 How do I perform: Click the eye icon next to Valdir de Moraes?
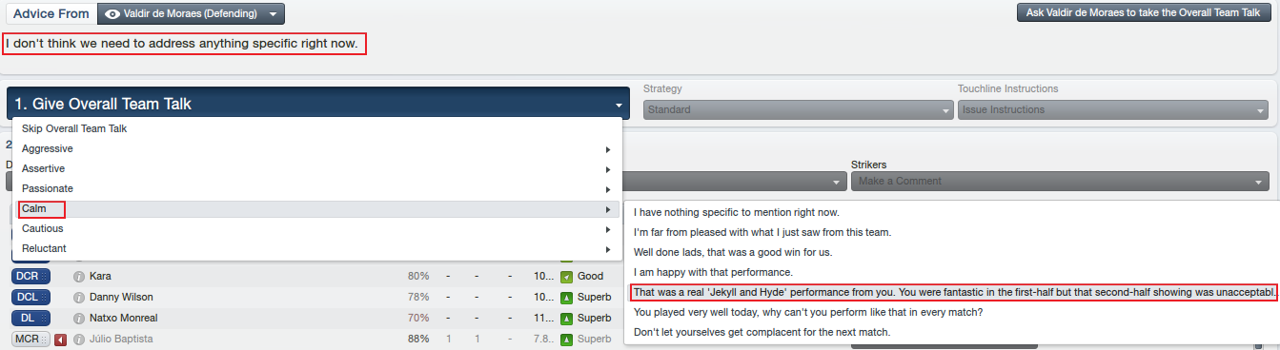click(112, 14)
